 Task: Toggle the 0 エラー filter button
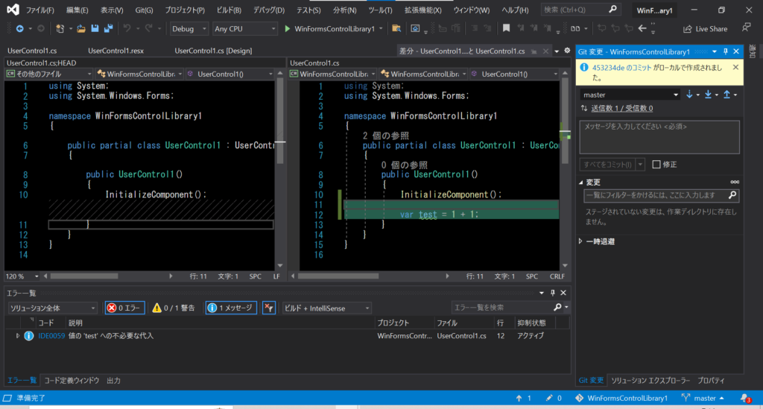[124, 308]
